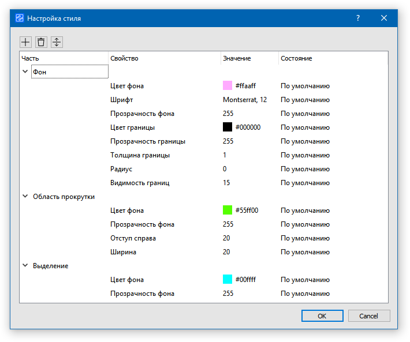
Task: Click the pink #ffaaff color swatch
Action: (228, 86)
